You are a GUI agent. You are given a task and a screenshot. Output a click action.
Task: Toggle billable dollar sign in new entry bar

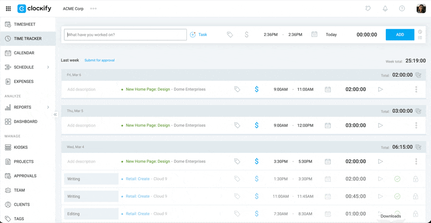246,34
